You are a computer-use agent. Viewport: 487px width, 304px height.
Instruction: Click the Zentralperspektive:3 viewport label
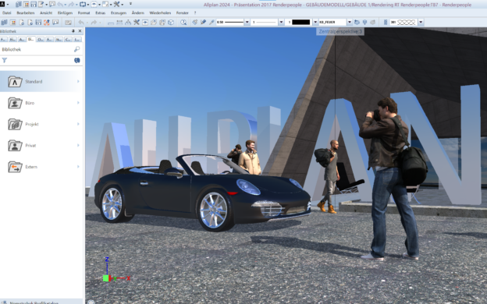340,31
